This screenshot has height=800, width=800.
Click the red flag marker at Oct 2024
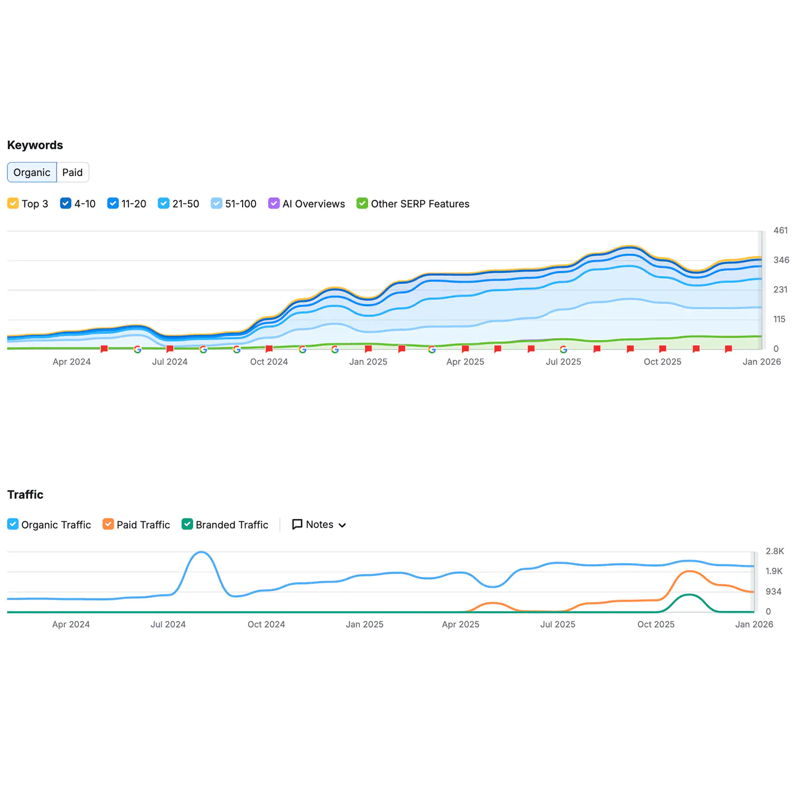click(x=269, y=349)
